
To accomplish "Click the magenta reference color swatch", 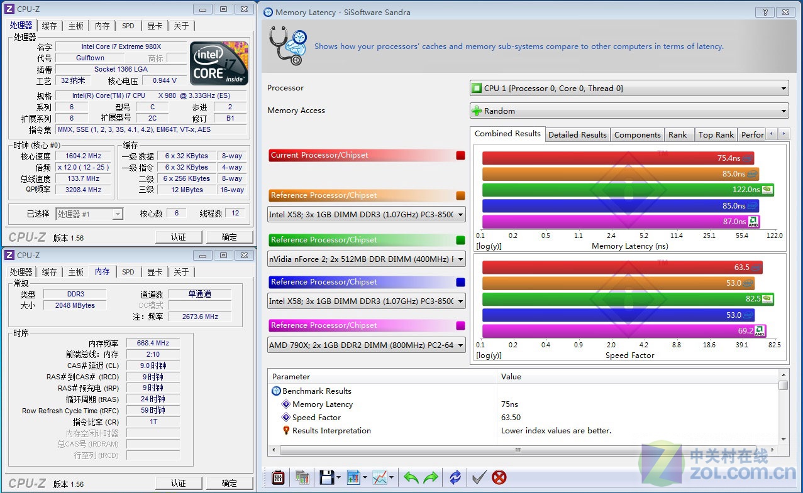I will tap(461, 325).
